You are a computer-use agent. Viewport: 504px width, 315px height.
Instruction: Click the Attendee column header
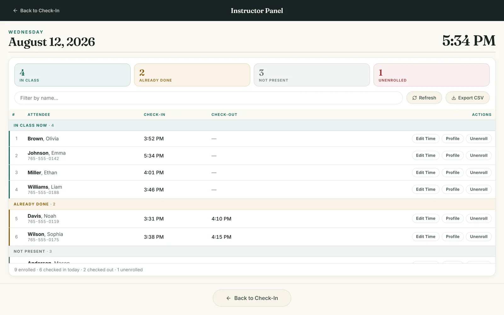39,115
